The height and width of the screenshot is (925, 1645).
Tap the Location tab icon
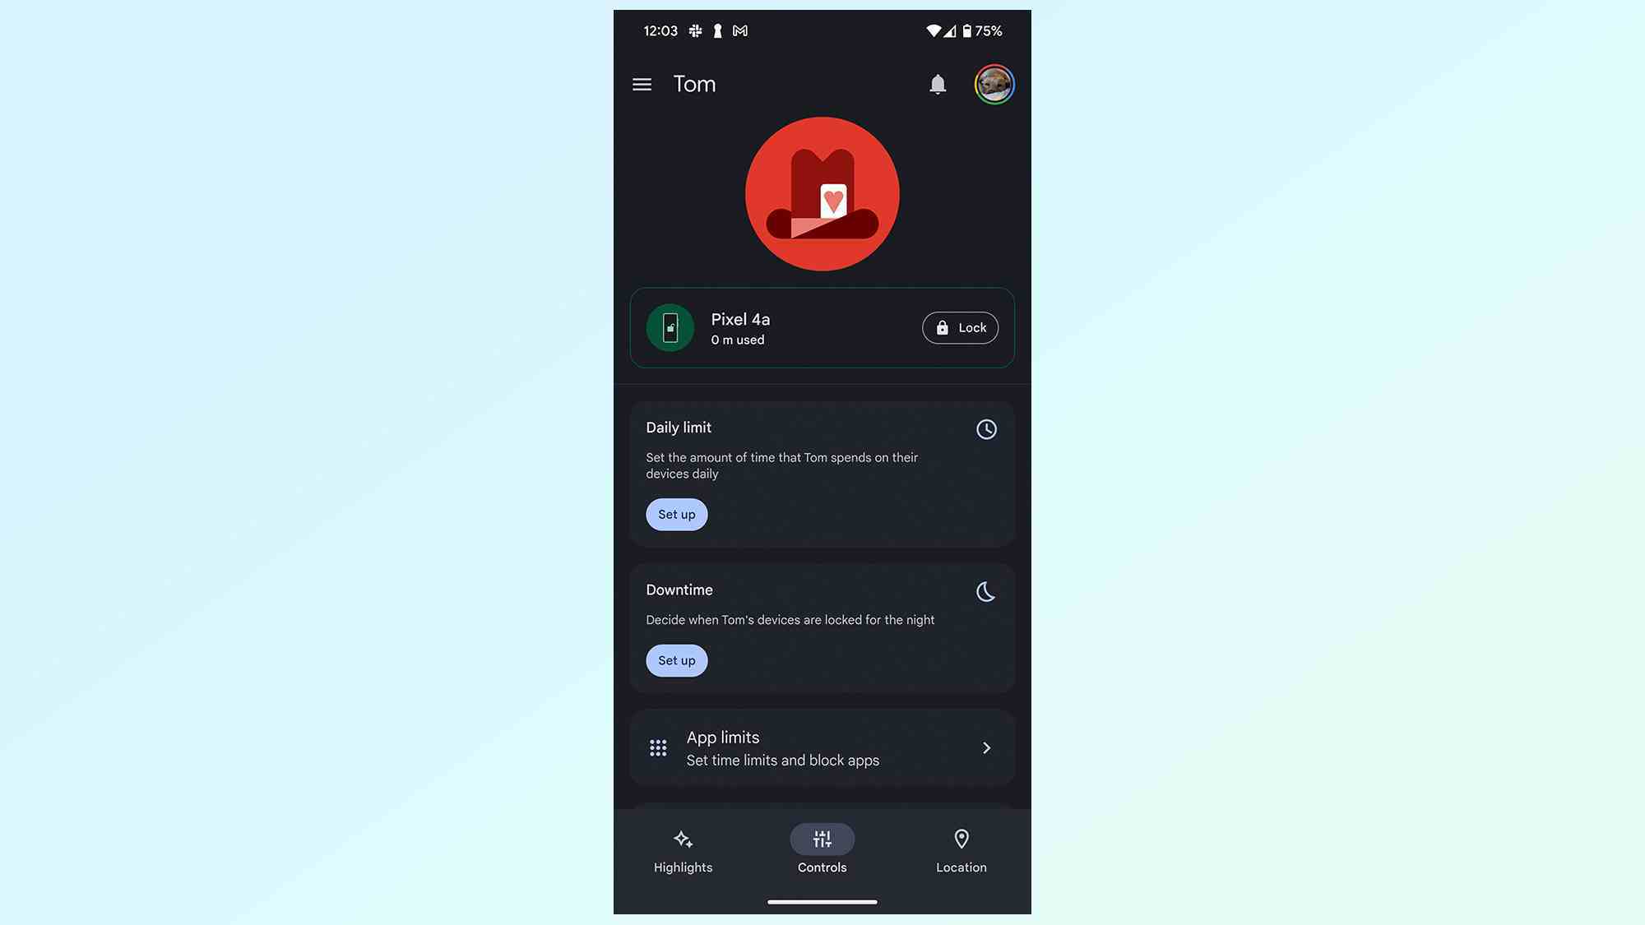961,839
